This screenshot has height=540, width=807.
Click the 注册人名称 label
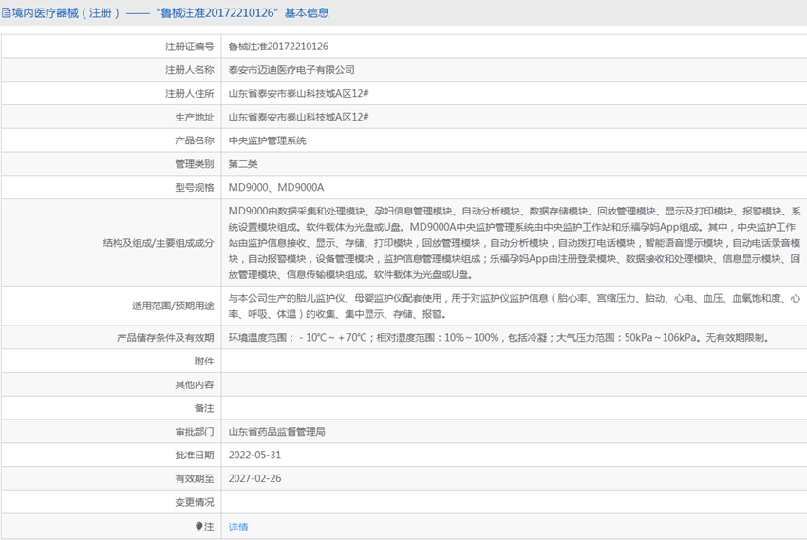[x=189, y=70]
